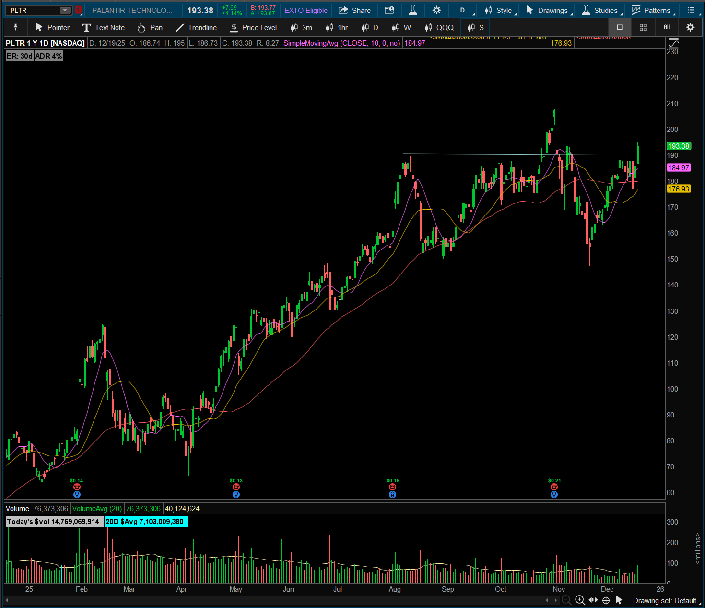
Task: Click the red alert icon beside the symbol box
Action: coord(79,10)
